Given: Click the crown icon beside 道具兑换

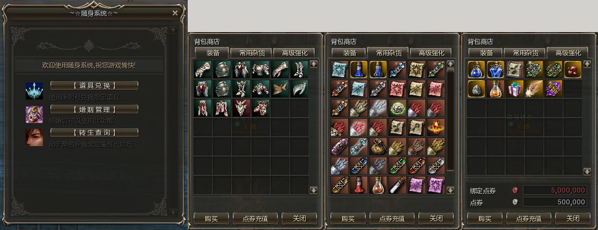Looking at the screenshot, I should click(x=34, y=90).
